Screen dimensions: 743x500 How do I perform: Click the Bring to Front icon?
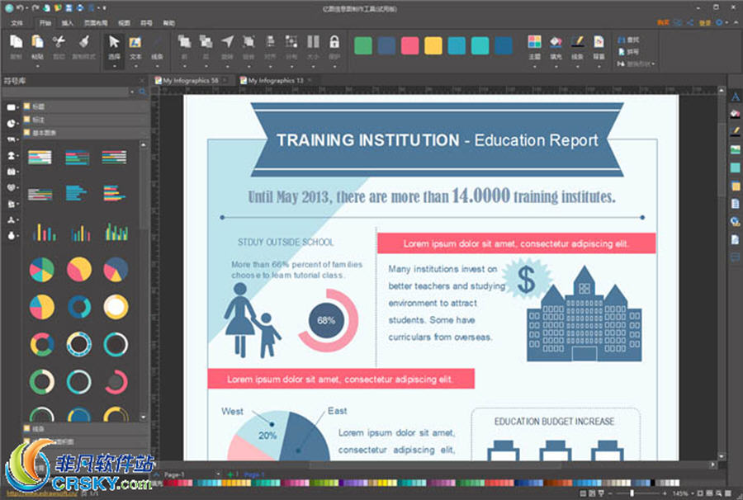tap(184, 41)
